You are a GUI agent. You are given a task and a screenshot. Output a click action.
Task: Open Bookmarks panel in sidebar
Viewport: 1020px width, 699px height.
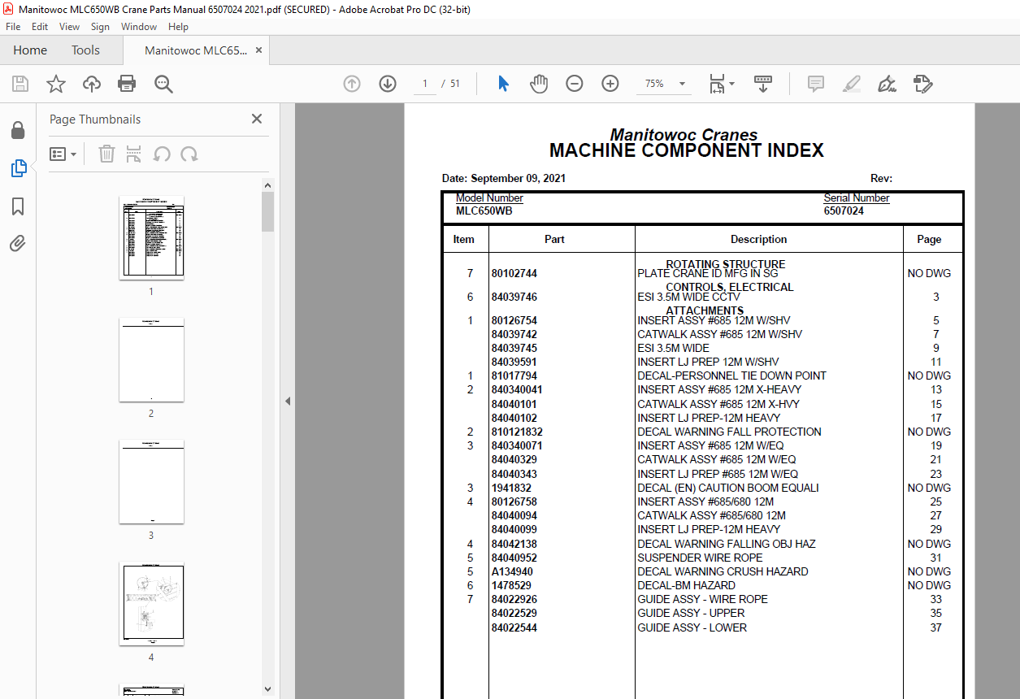[x=18, y=206]
